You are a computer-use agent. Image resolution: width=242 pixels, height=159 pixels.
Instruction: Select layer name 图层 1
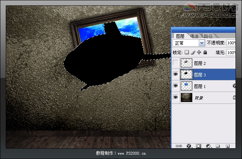tap(200, 86)
